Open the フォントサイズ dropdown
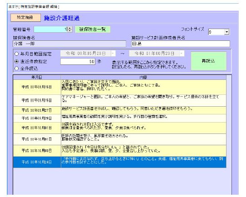 (226, 32)
